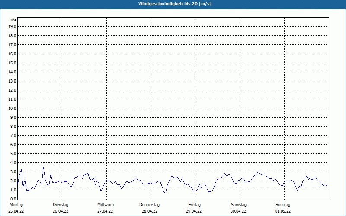Select the 4,0 y-axis label
The width and height of the screenshot is (346, 216).
(x=13, y=163)
